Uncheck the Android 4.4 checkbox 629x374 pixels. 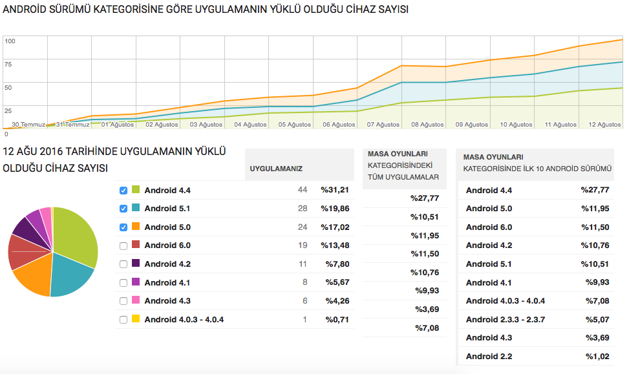(x=123, y=191)
